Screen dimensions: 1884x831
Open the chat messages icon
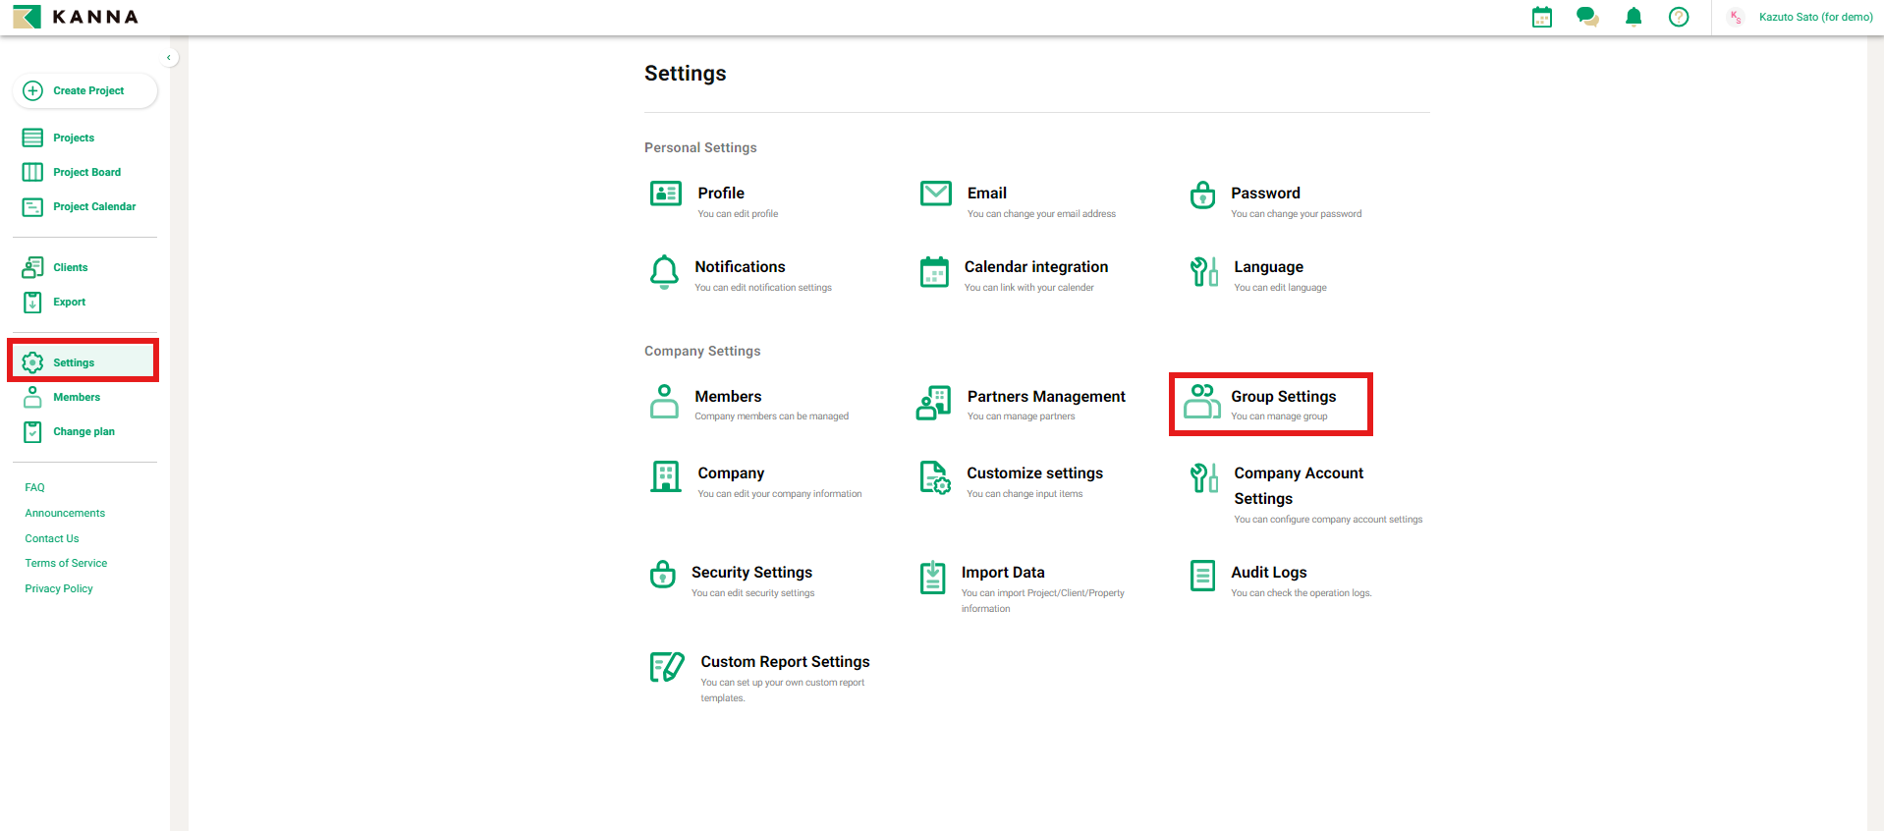[x=1587, y=17]
